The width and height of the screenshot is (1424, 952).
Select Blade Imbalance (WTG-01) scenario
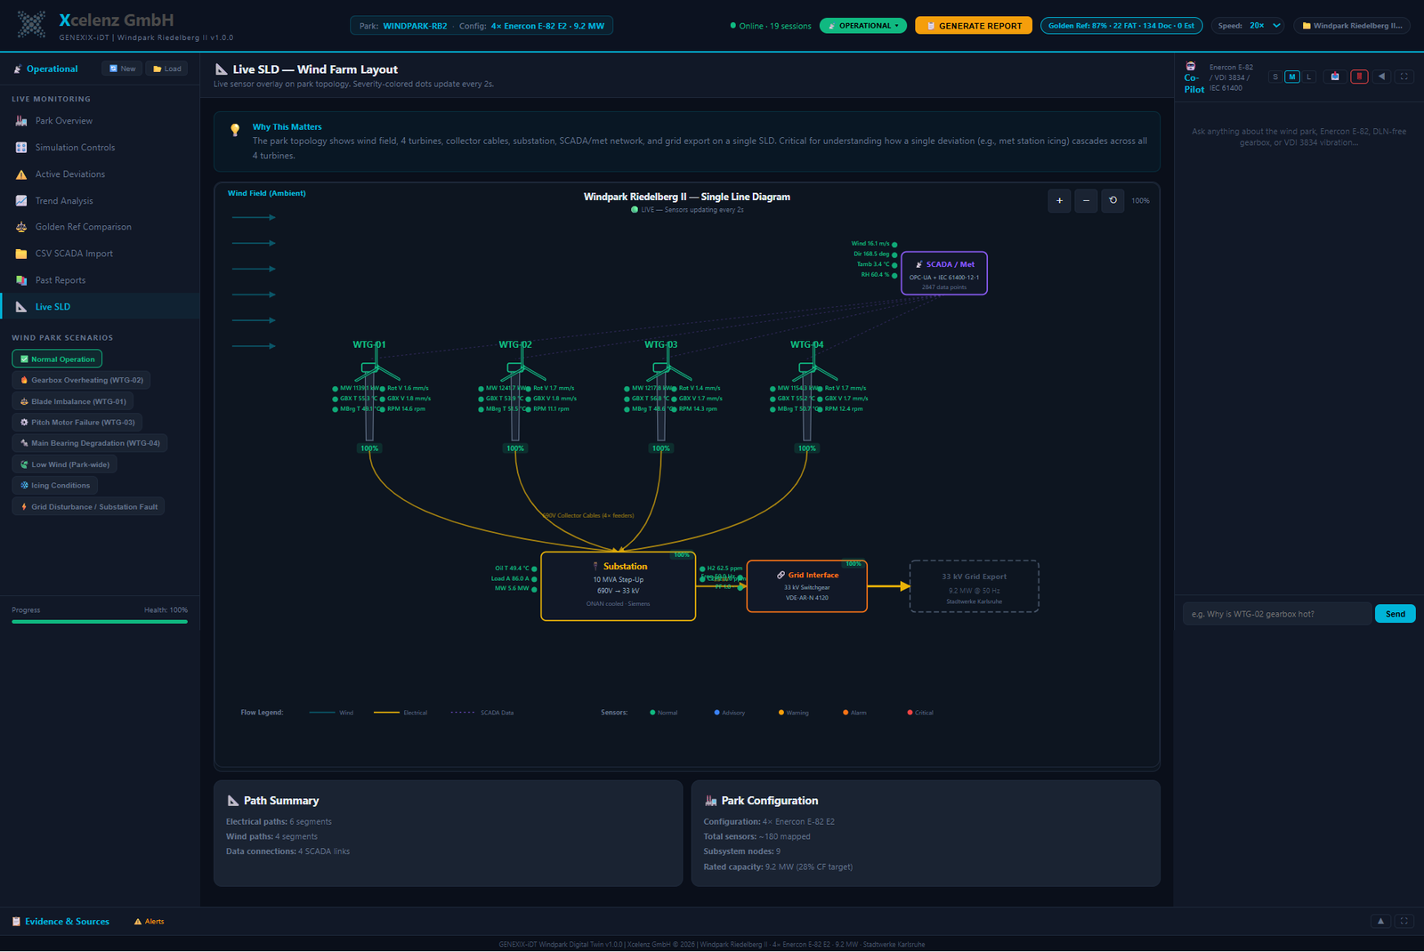point(73,401)
